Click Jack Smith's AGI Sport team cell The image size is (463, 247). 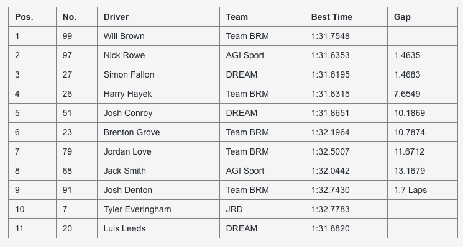click(x=262, y=171)
